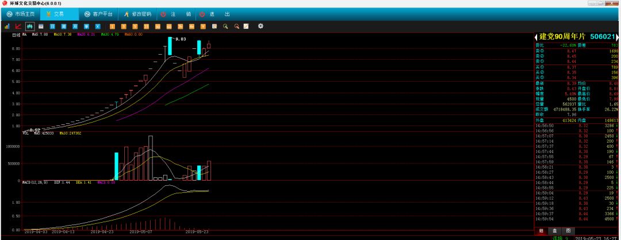Select the orange 1-minute period icon
The height and width of the screenshot is (240, 621).
pos(113,26)
